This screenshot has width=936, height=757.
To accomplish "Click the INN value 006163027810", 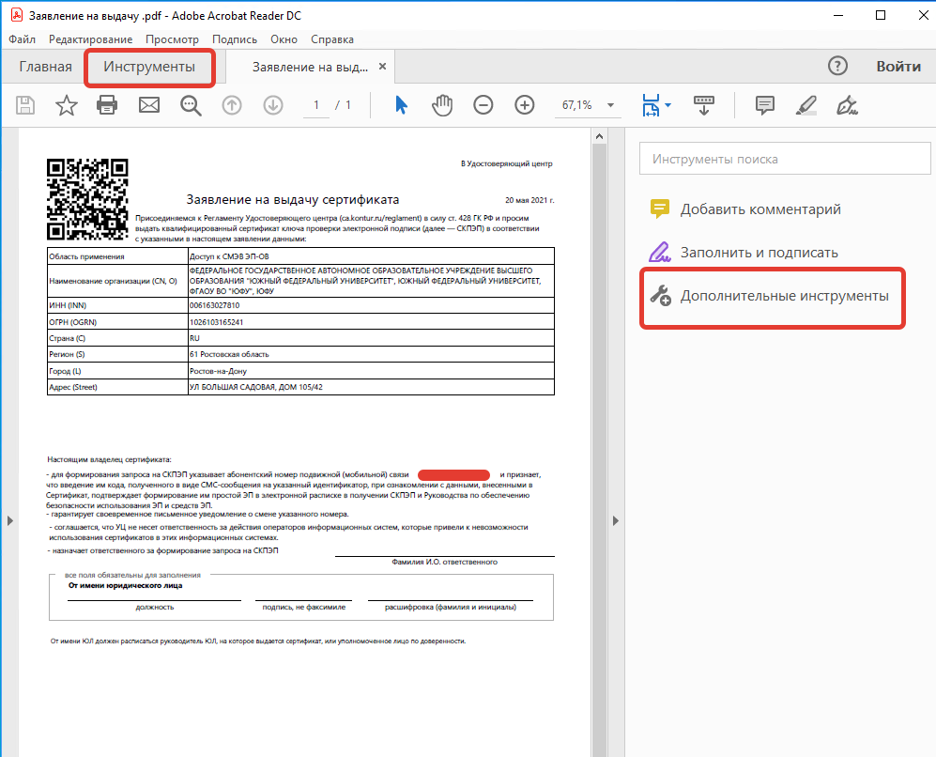I will (214, 305).
